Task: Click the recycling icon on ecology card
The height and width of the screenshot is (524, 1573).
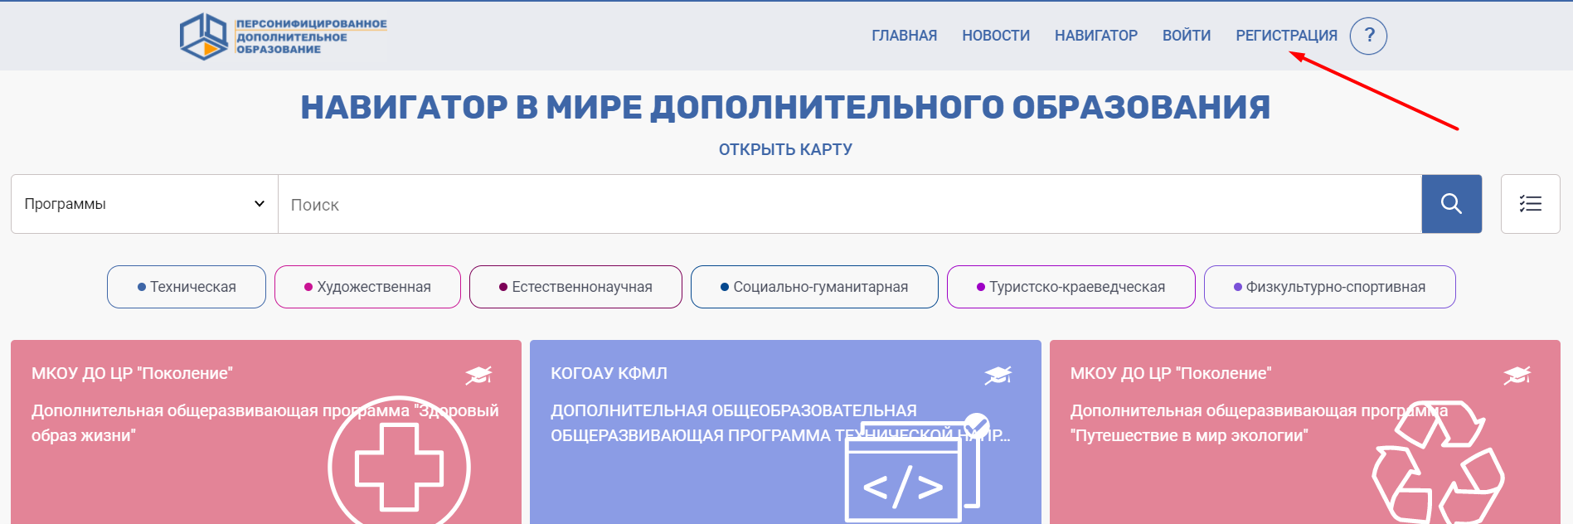Action: (x=1438, y=464)
